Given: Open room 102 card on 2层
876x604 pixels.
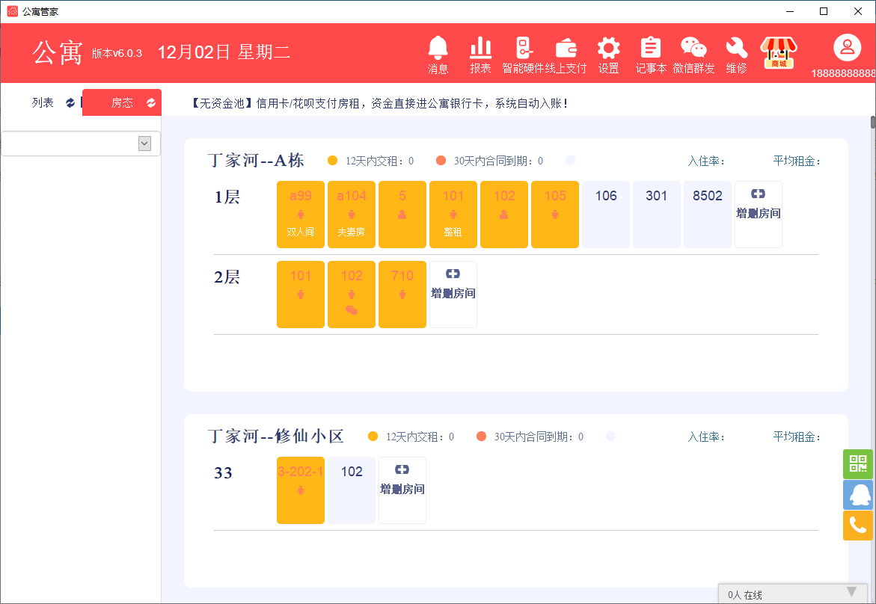Looking at the screenshot, I should pyautogui.click(x=352, y=295).
